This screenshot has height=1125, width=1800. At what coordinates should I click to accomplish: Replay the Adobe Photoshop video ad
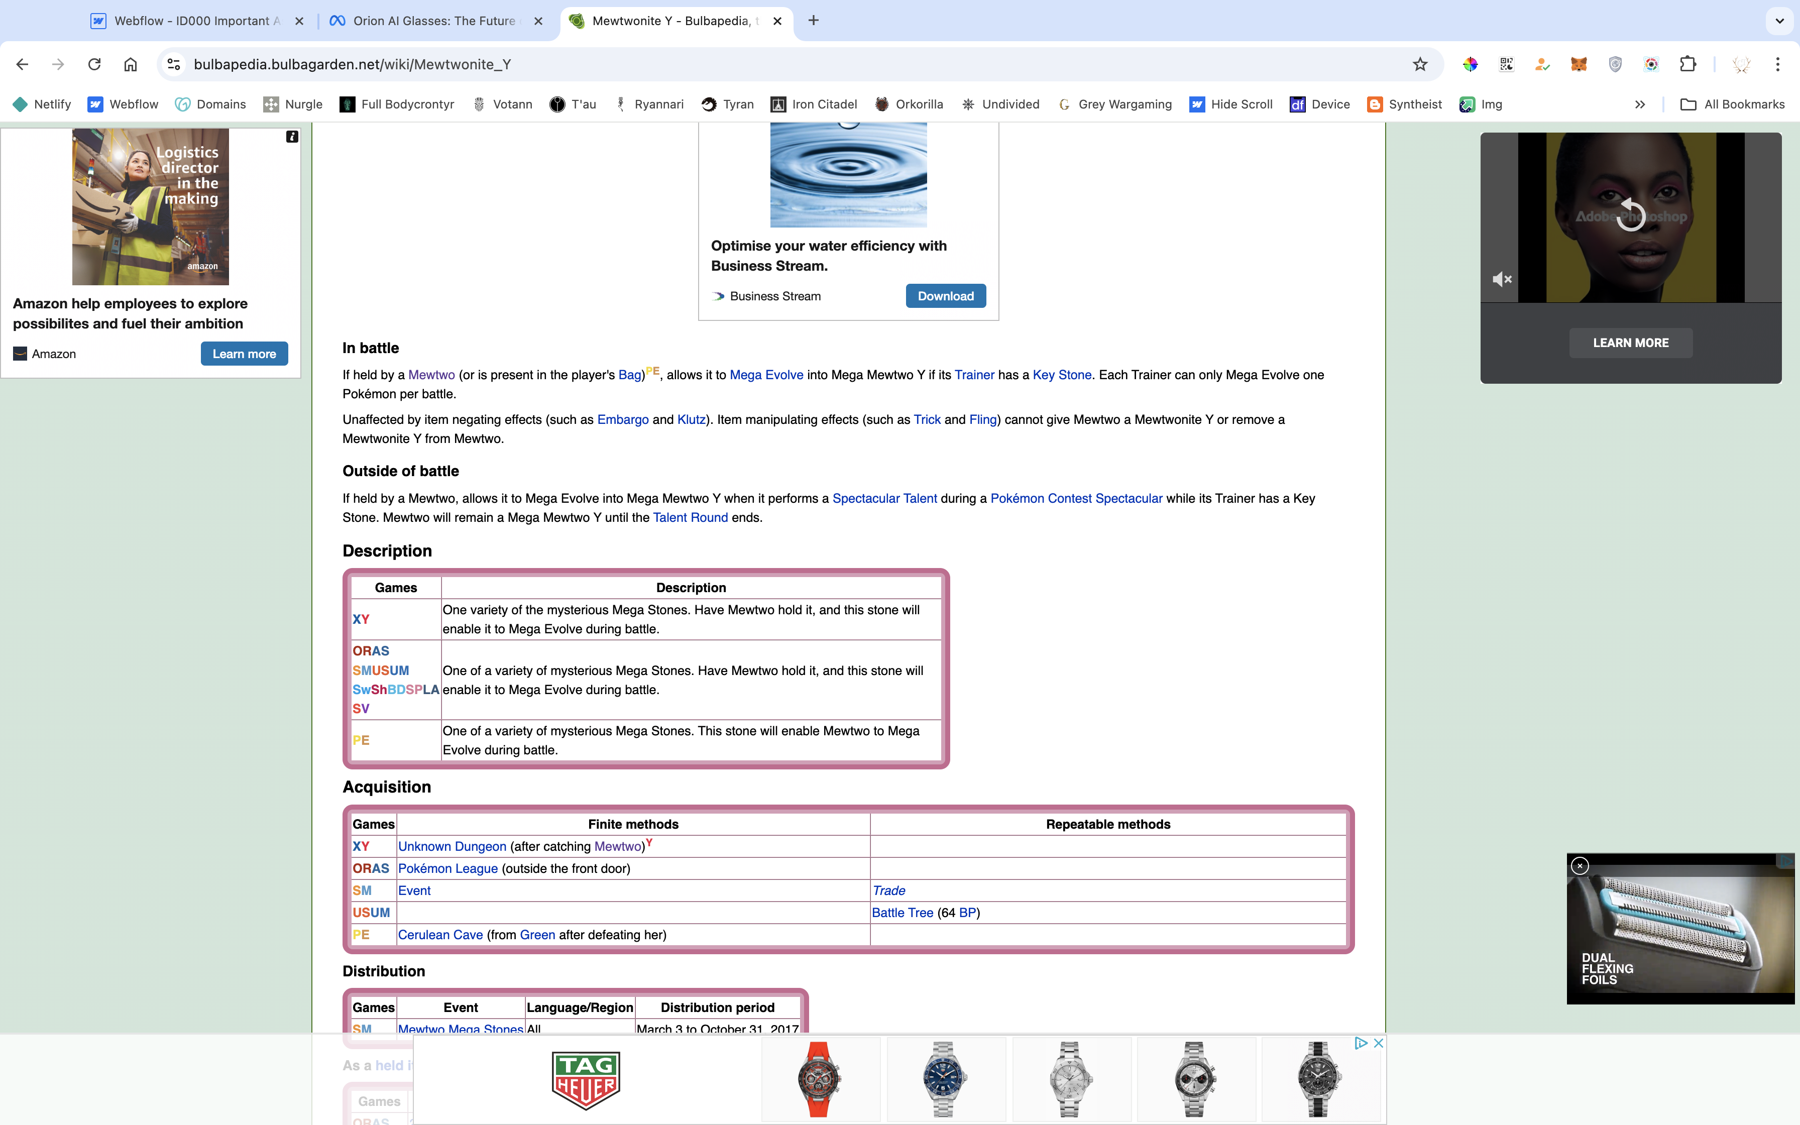click(x=1630, y=215)
